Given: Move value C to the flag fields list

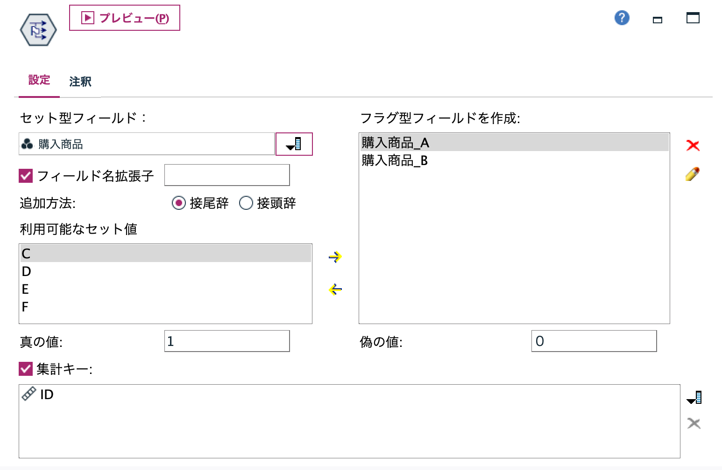Looking at the screenshot, I should [335, 256].
